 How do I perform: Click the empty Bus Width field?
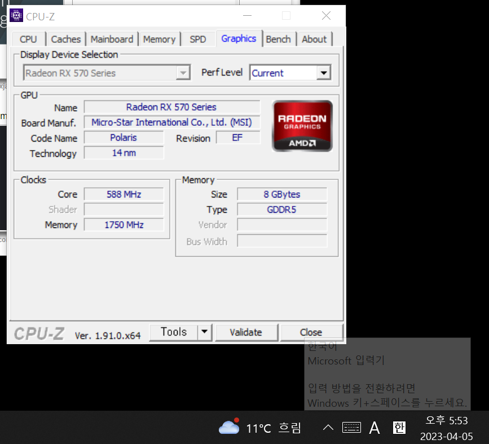pyautogui.click(x=281, y=241)
